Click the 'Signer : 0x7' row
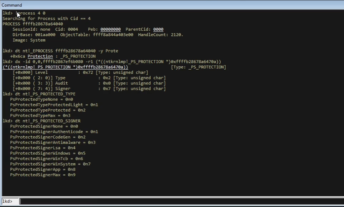Viewport: 344px width, 207px height. pyautogui.click(x=89, y=89)
